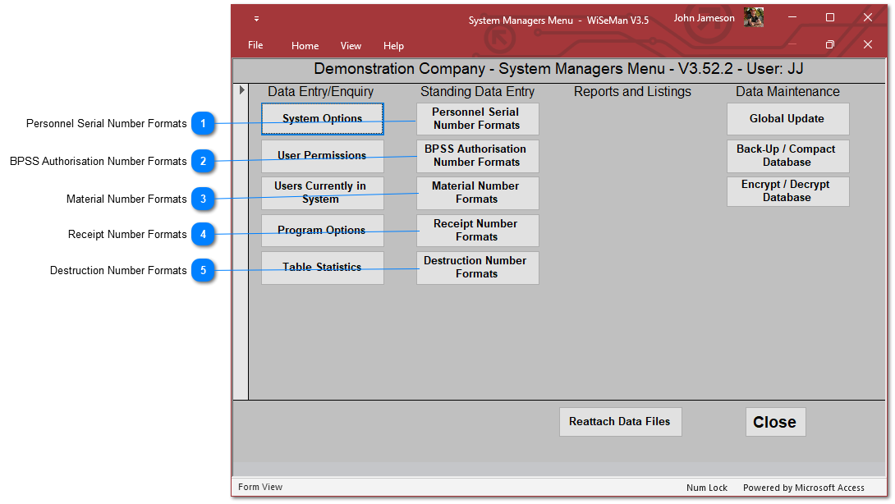Image resolution: width=895 pixels, height=504 pixels.
Task: Click the John Jameson profile avatar
Action: pos(753,17)
